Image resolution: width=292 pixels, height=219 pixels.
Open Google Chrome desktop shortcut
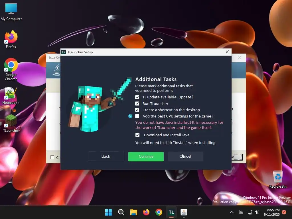(11, 69)
